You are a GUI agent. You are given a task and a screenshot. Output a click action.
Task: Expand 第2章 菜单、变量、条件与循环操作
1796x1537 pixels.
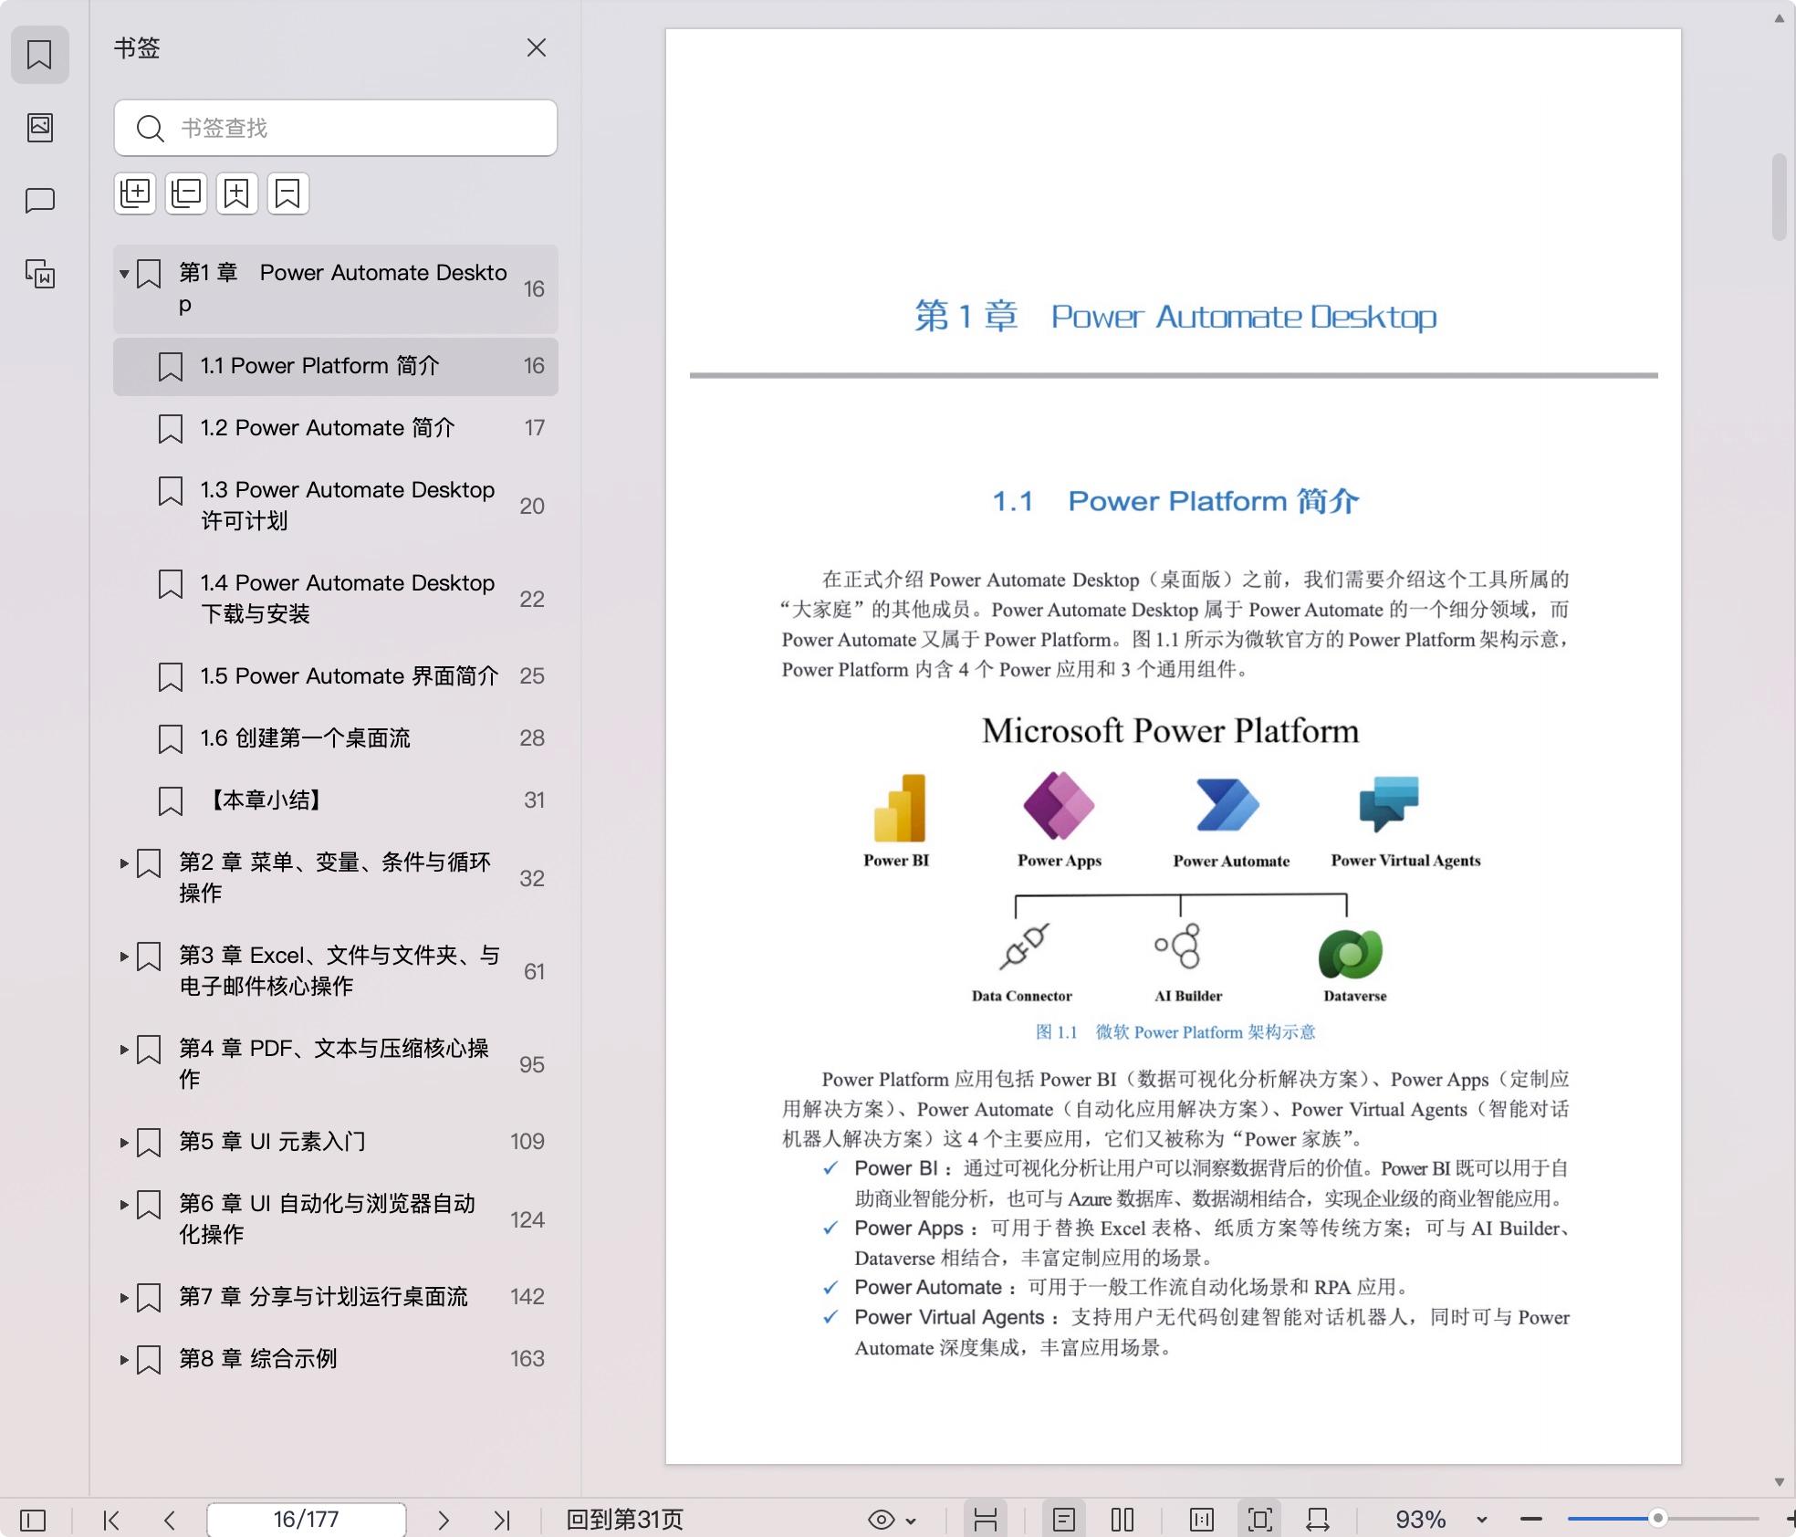123,863
